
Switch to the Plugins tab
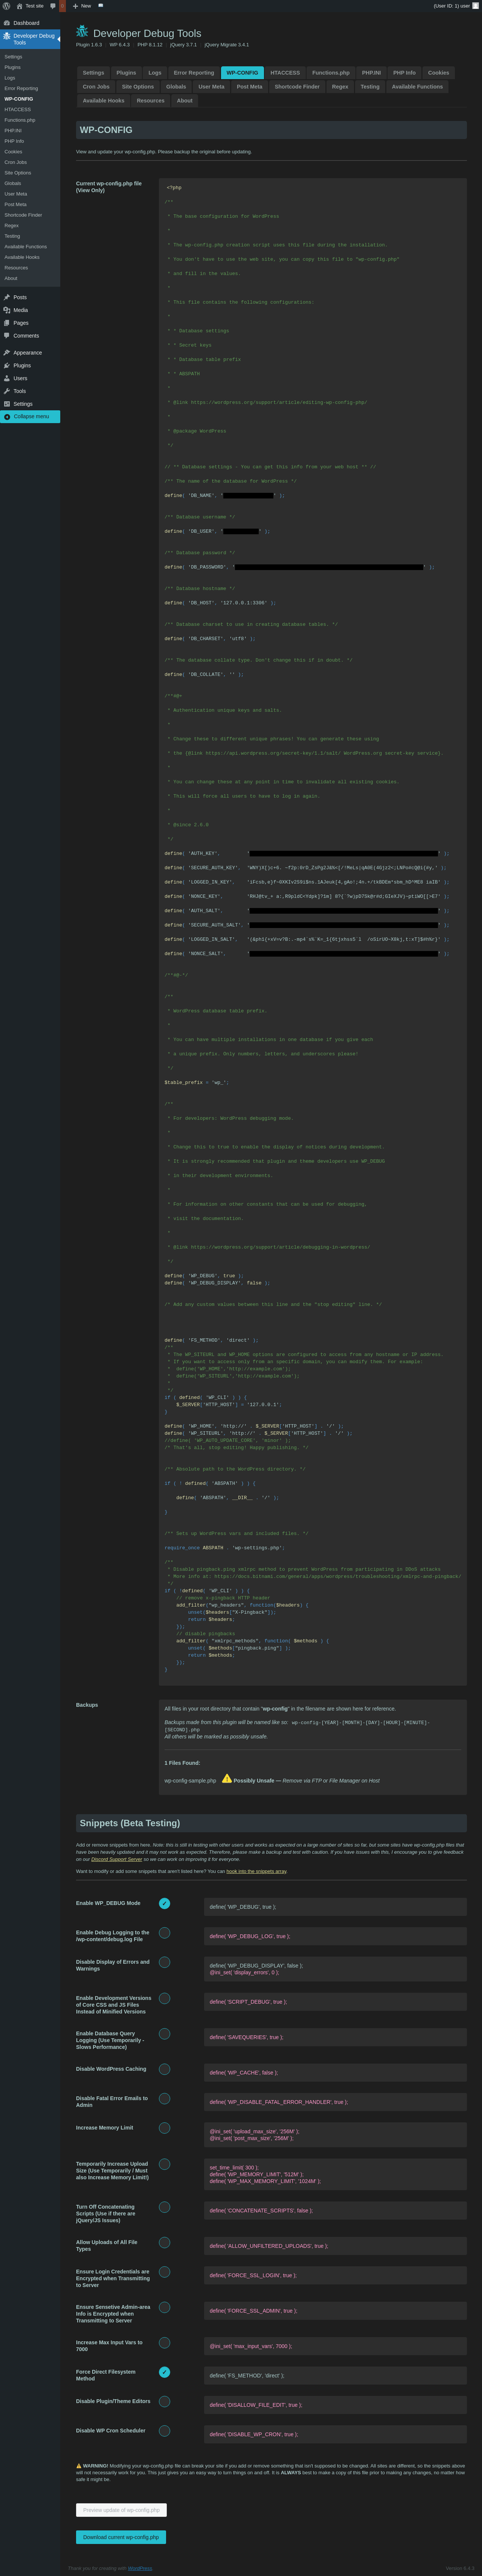tap(126, 73)
